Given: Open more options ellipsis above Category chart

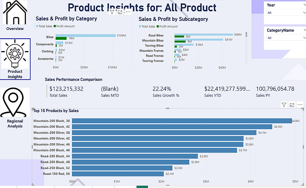Looking at the screenshot, I should (x=128, y=12).
